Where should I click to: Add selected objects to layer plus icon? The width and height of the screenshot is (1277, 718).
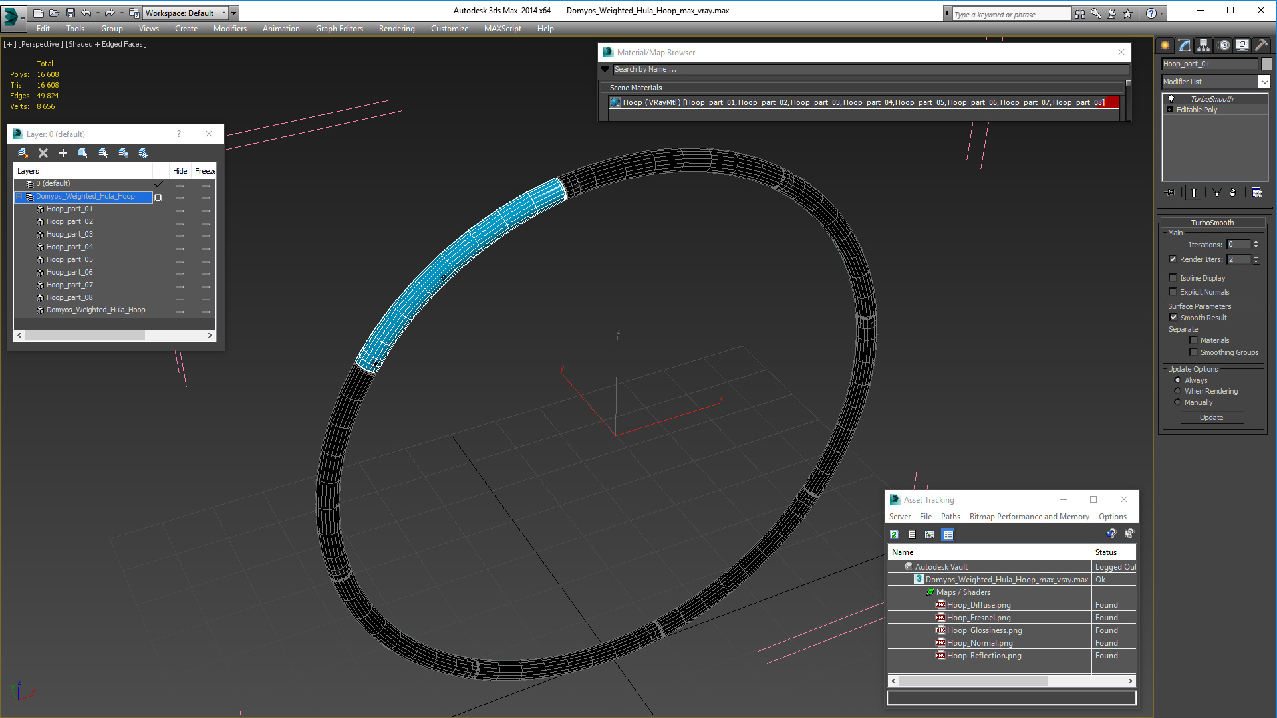[x=63, y=153]
